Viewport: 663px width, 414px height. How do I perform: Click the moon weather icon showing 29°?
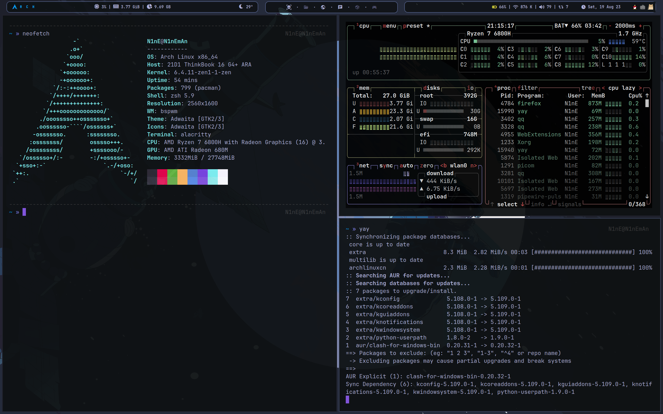241,6
